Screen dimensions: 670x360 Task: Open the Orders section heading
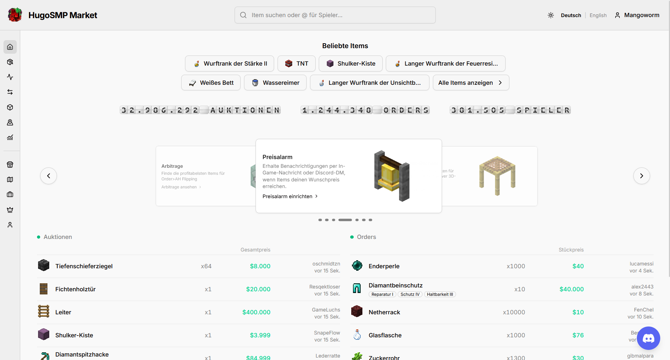point(366,237)
